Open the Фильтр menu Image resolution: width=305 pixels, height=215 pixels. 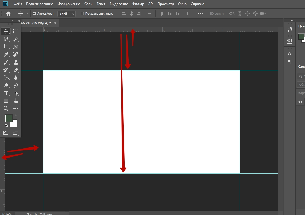[x=138, y=4]
